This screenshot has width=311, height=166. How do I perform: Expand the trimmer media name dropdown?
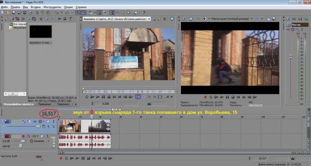[x=149, y=19]
